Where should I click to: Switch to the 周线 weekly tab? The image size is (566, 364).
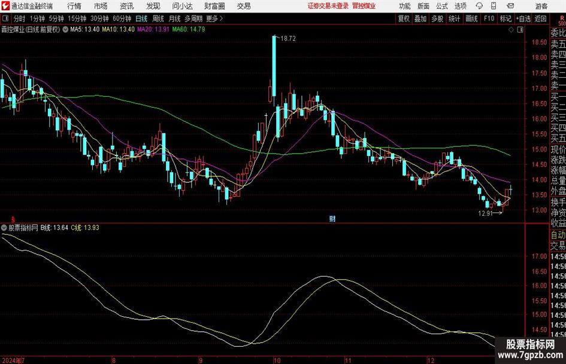(158, 19)
